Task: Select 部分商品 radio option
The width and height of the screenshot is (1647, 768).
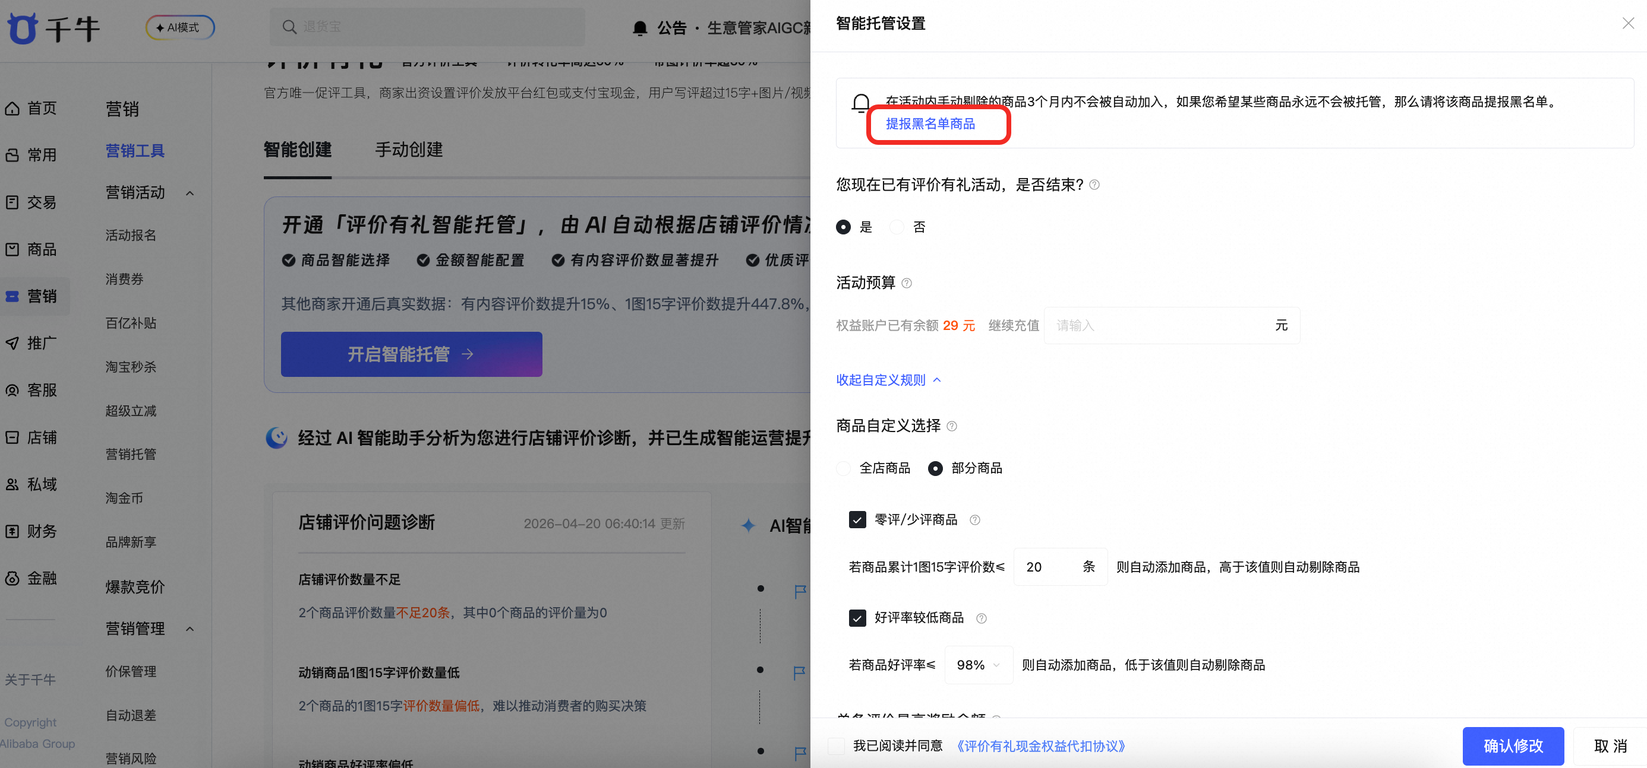Action: [x=935, y=469]
